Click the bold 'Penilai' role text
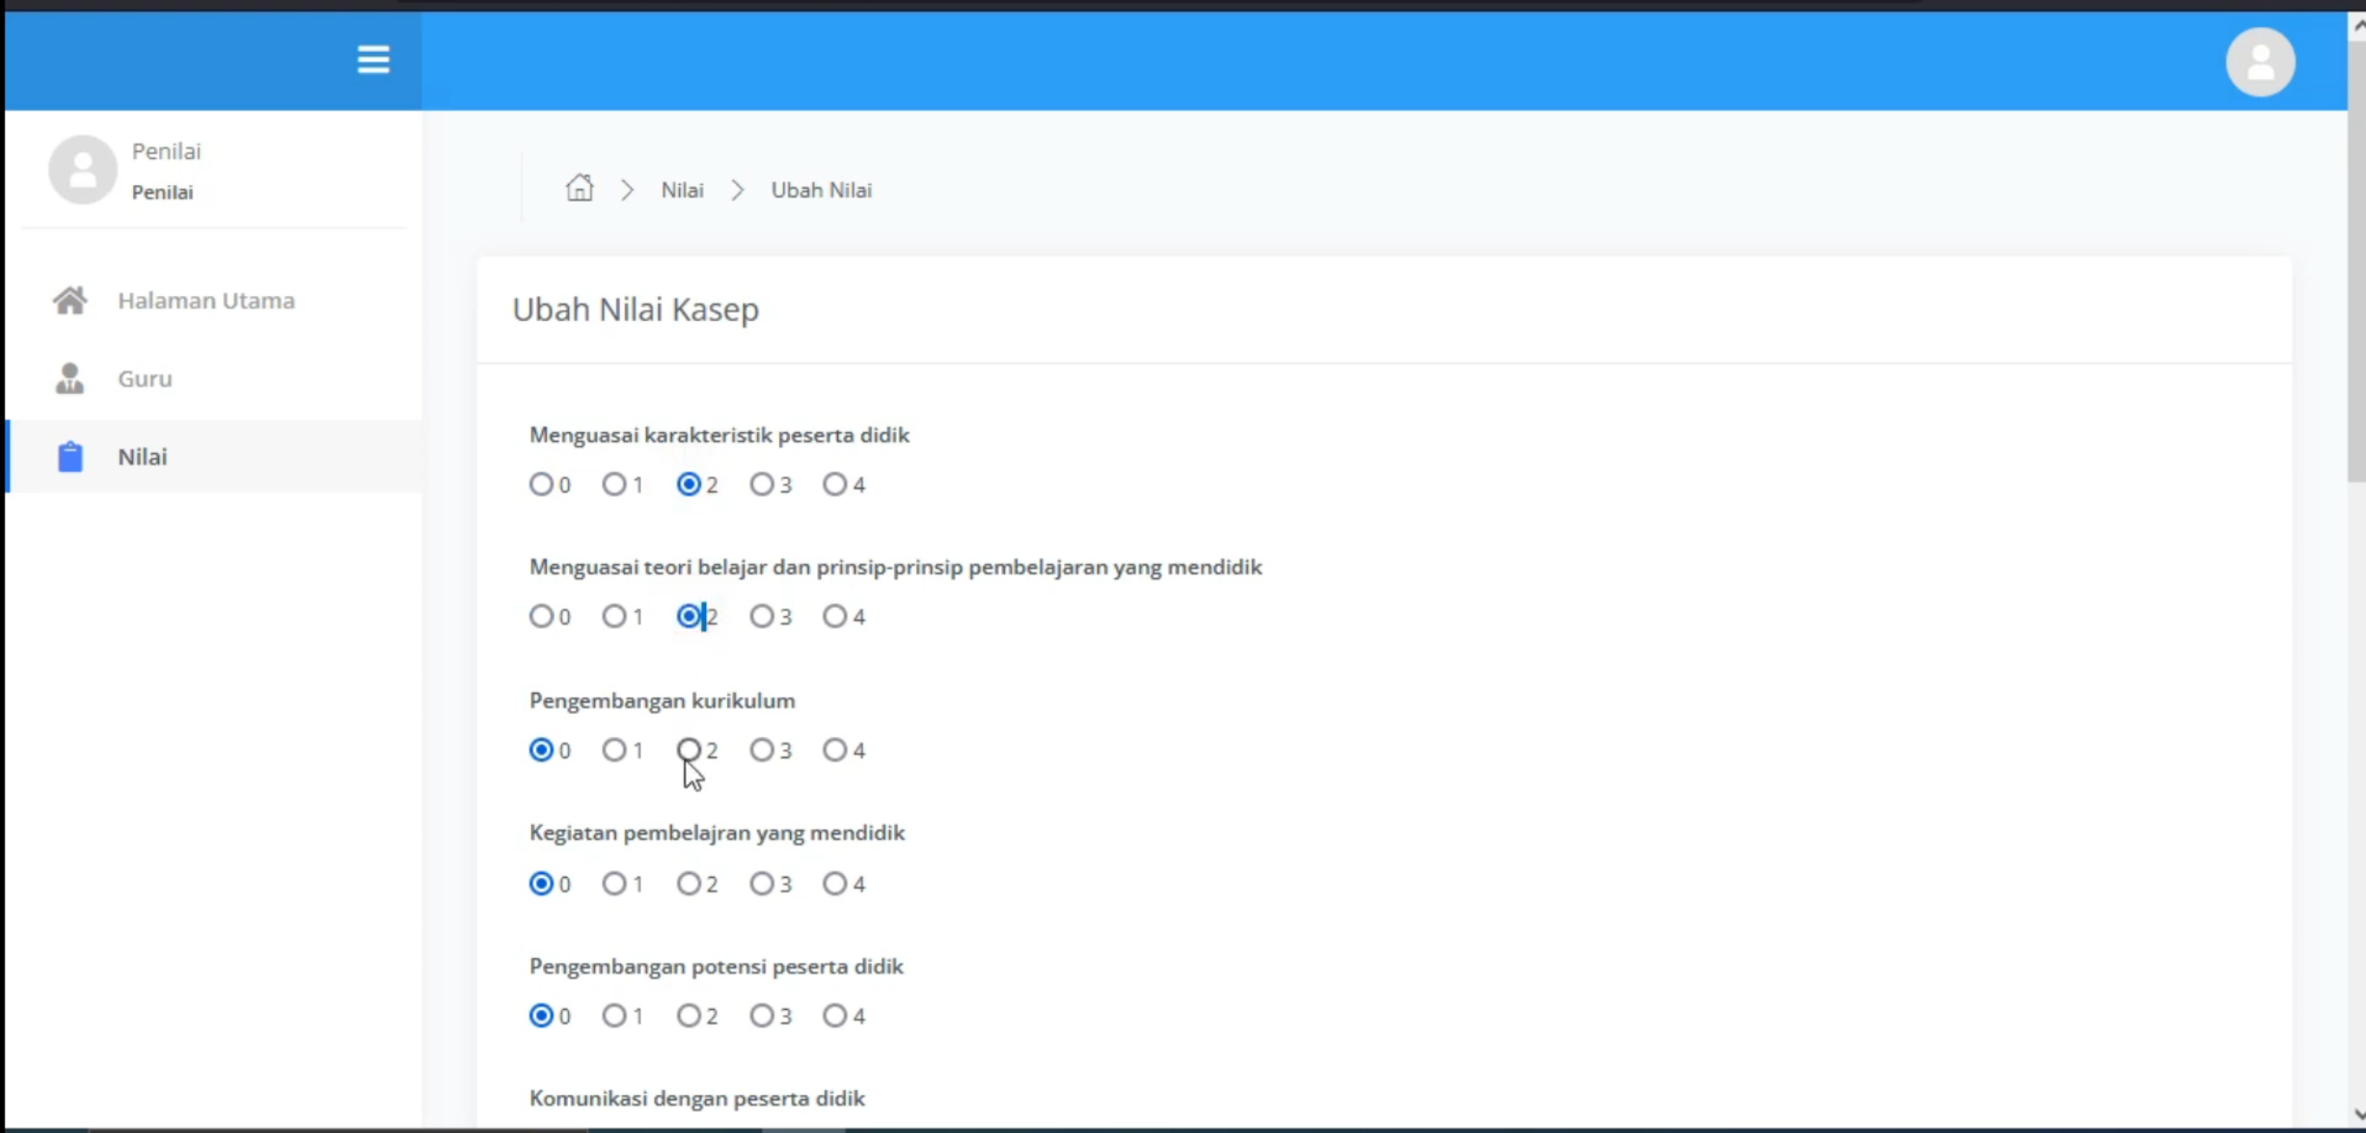 click(x=162, y=192)
